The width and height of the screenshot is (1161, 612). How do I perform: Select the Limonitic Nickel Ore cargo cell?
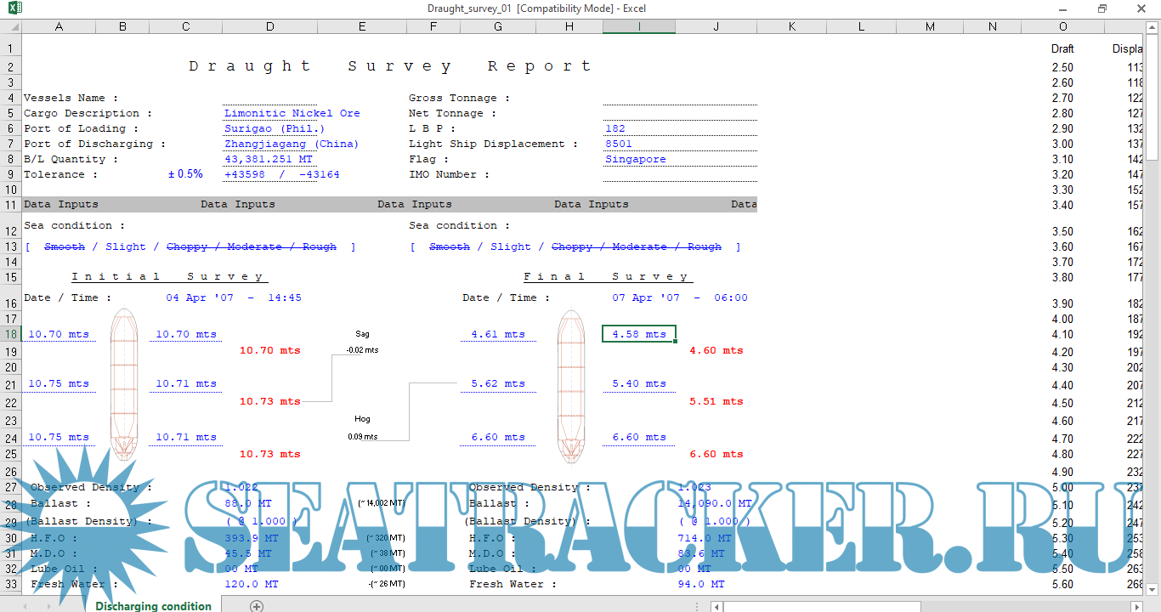point(292,113)
